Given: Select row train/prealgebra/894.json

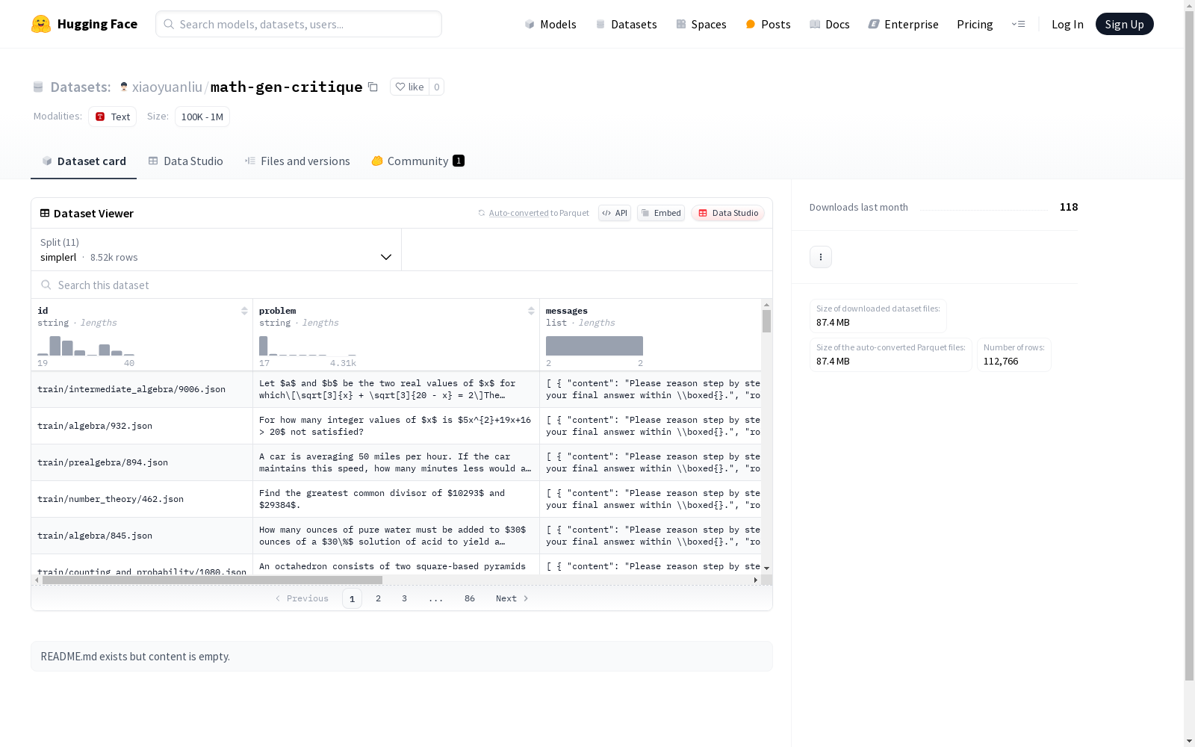Looking at the screenshot, I should coord(396,462).
